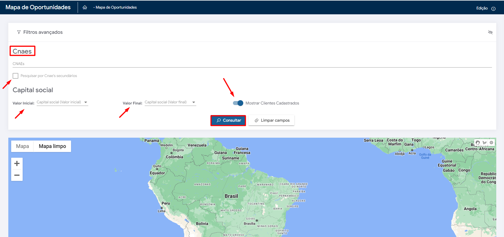This screenshot has height=237, width=504.
Task: Toggle Mostrar Clientes Cadastrados switch
Action: (x=238, y=103)
